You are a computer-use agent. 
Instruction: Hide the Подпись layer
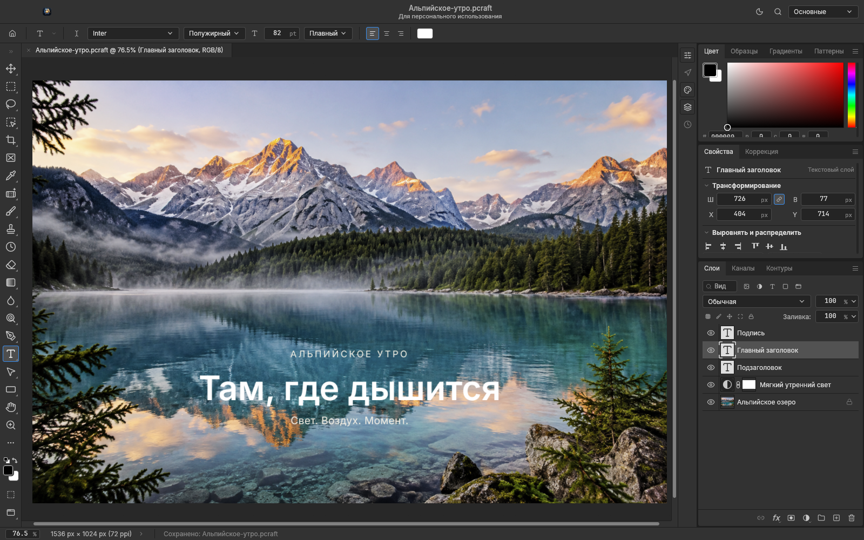(x=711, y=333)
